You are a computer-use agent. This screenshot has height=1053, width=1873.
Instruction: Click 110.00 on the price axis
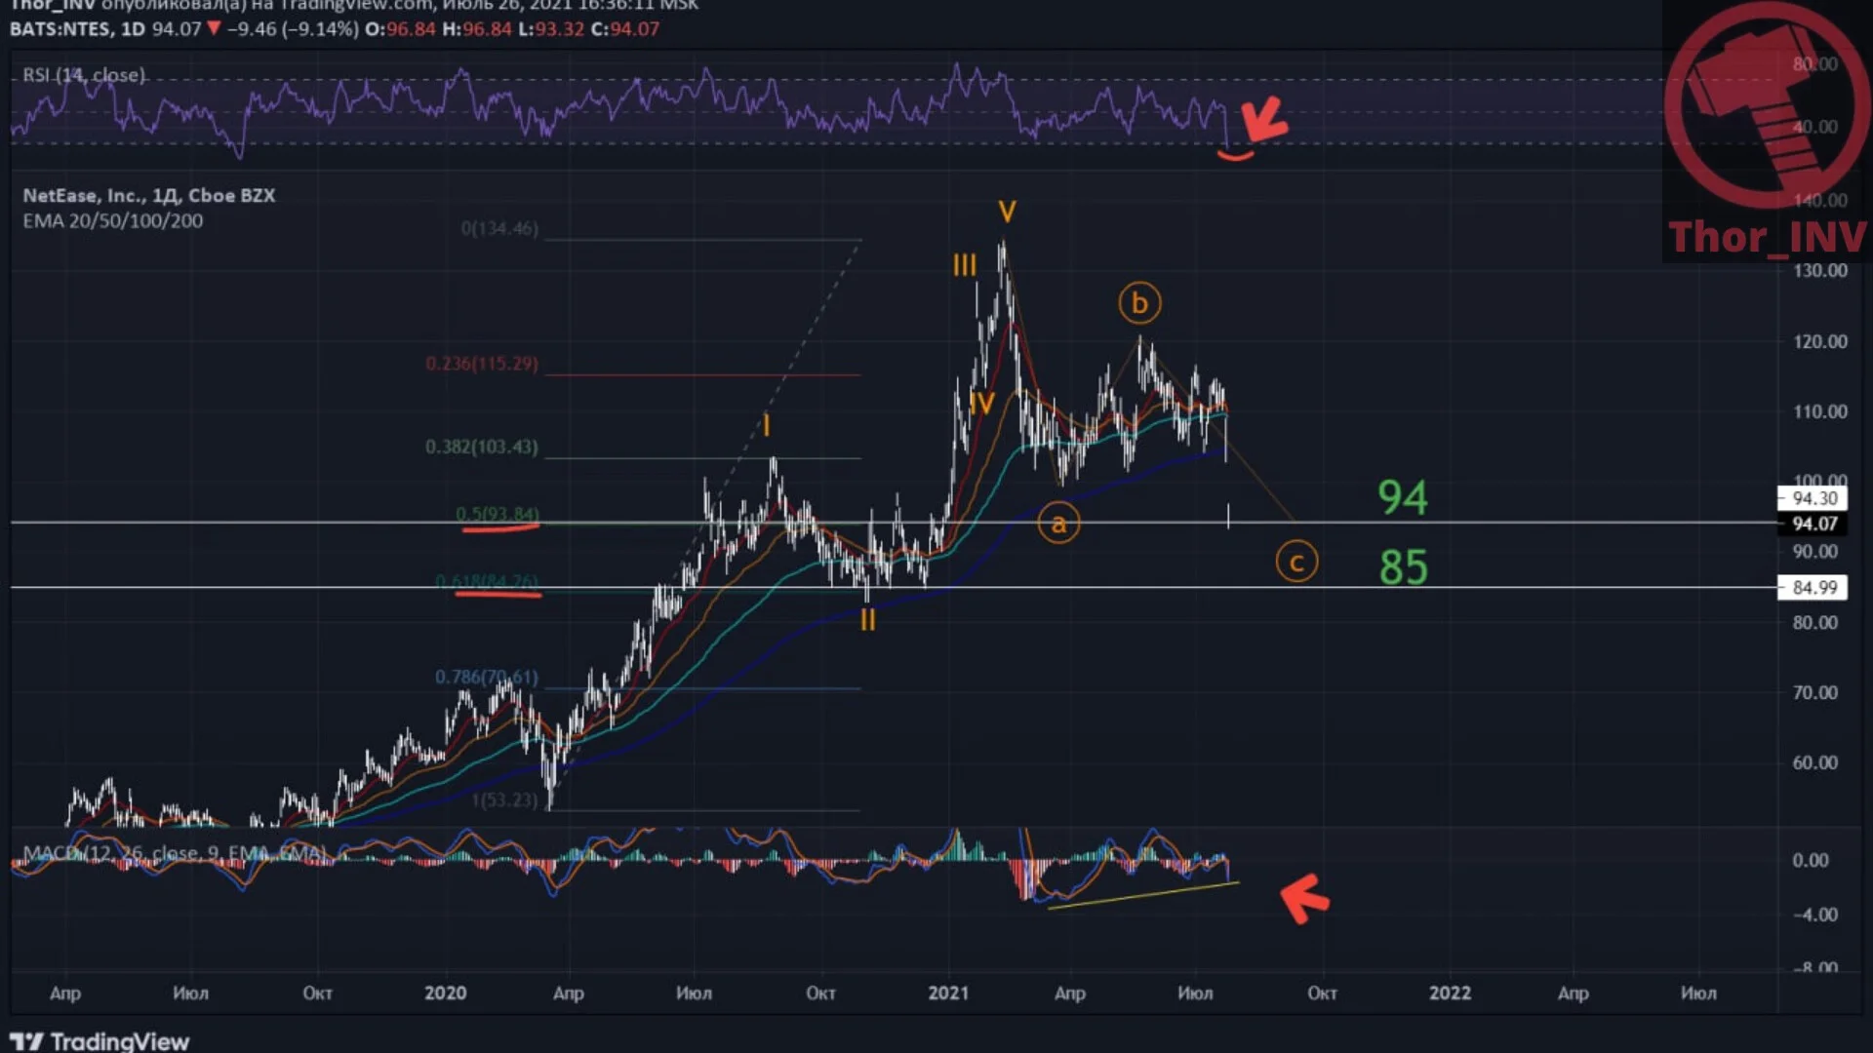point(1819,411)
